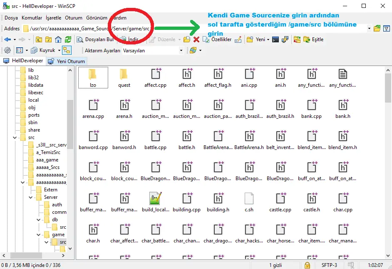The image size is (392, 269).
Task: Select the char.cpp file icon
Action: coord(343,198)
